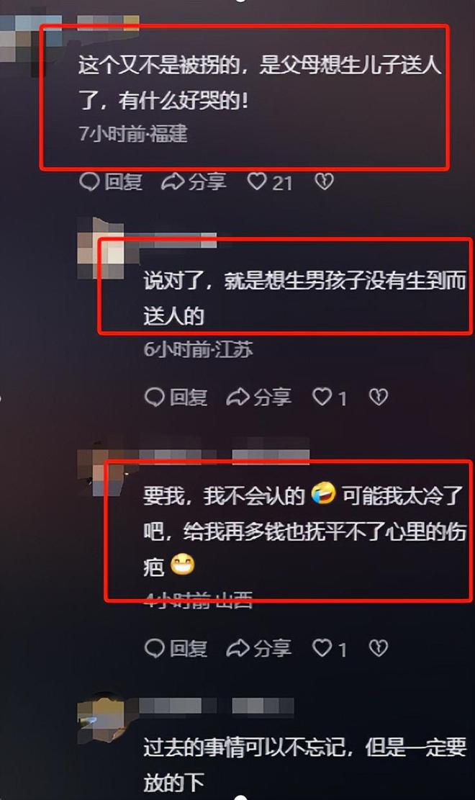Open the reply text 说对了，就是想生男孩子

coord(304,298)
